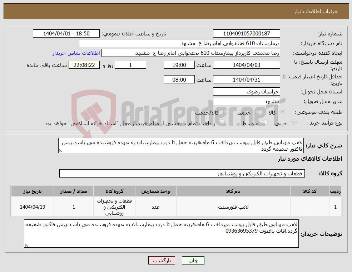This screenshot has width=352, height=272.
Task: Click the remaining days field showing 1
Action: tap(130, 65)
